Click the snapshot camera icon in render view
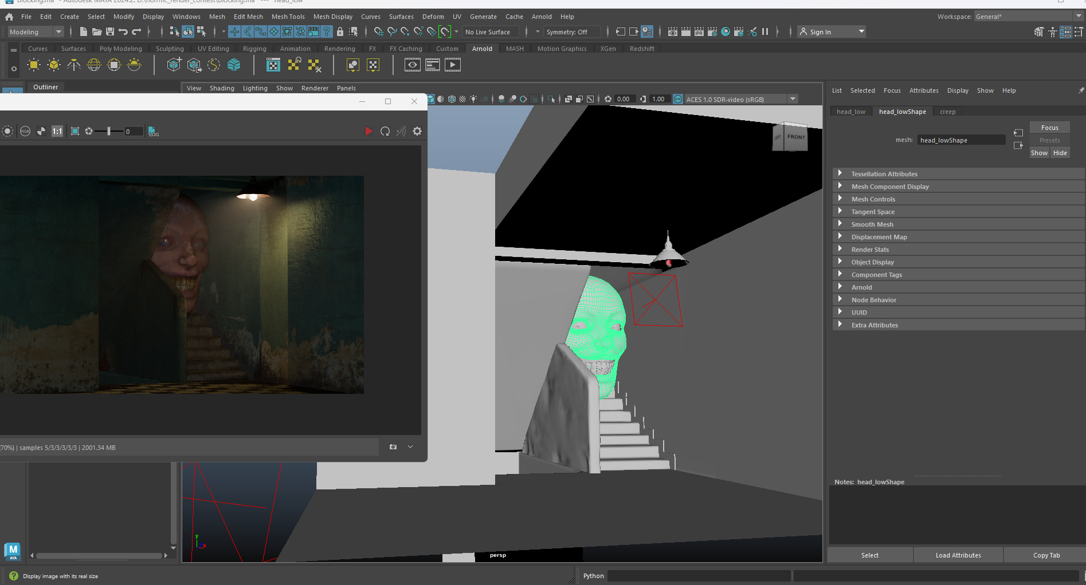The height and width of the screenshot is (585, 1086). coord(393,447)
